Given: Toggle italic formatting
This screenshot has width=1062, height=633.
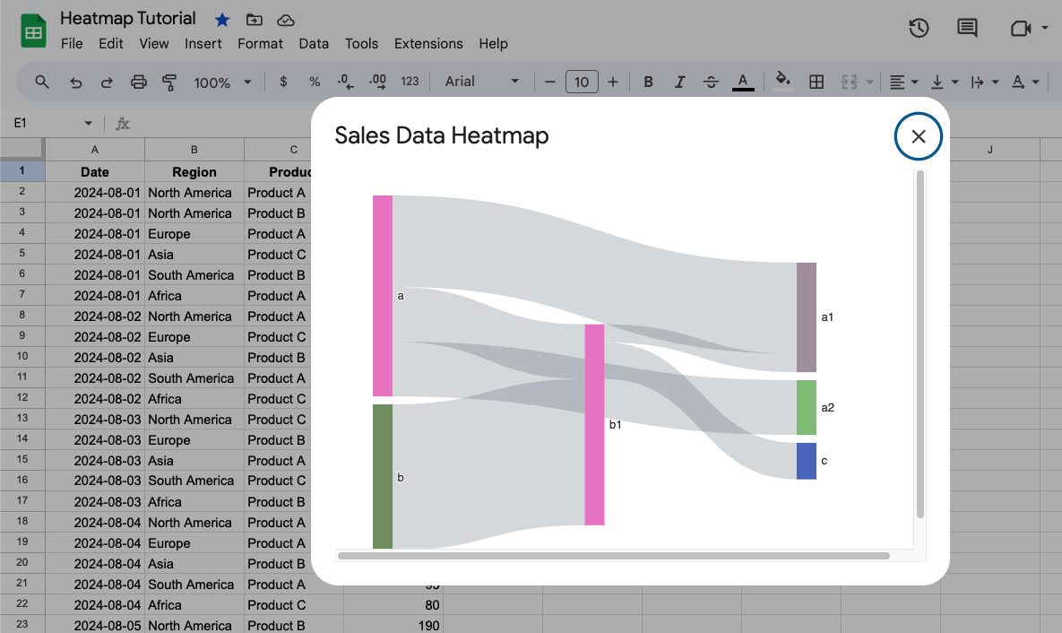Looking at the screenshot, I should 679,82.
